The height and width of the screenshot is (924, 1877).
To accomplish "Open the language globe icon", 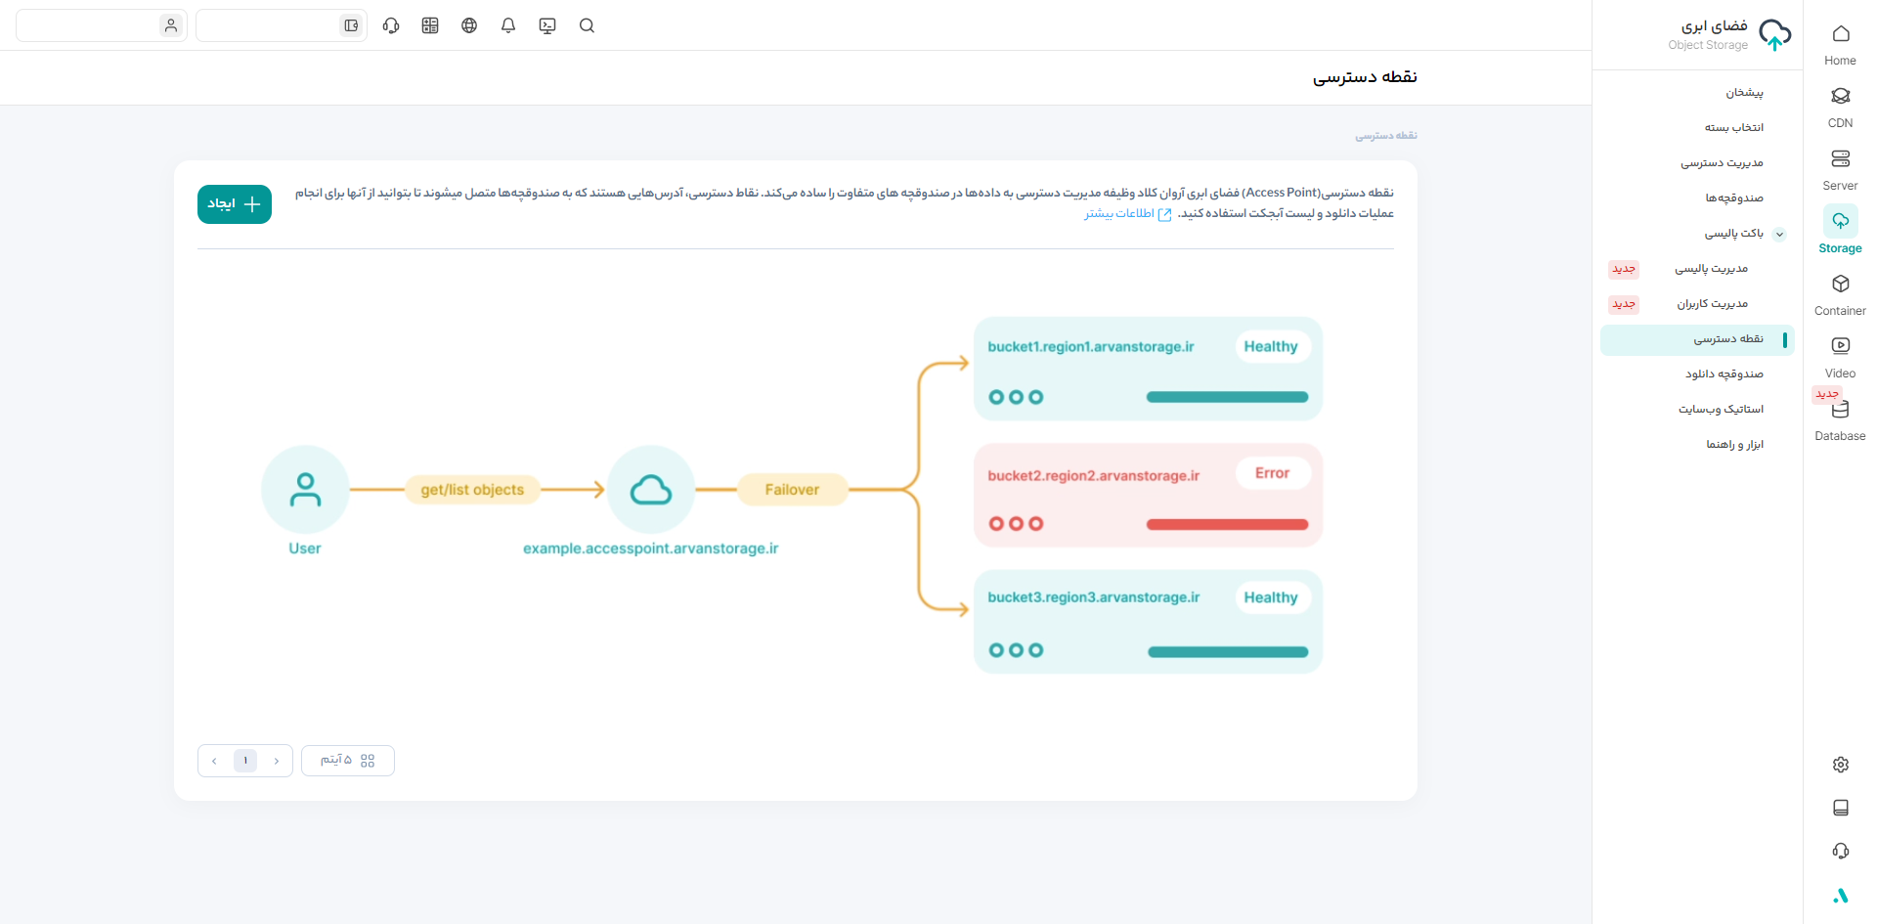I will pos(469,25).
